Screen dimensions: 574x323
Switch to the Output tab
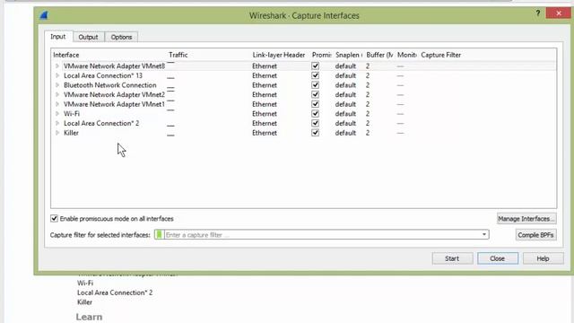[88, 37]
